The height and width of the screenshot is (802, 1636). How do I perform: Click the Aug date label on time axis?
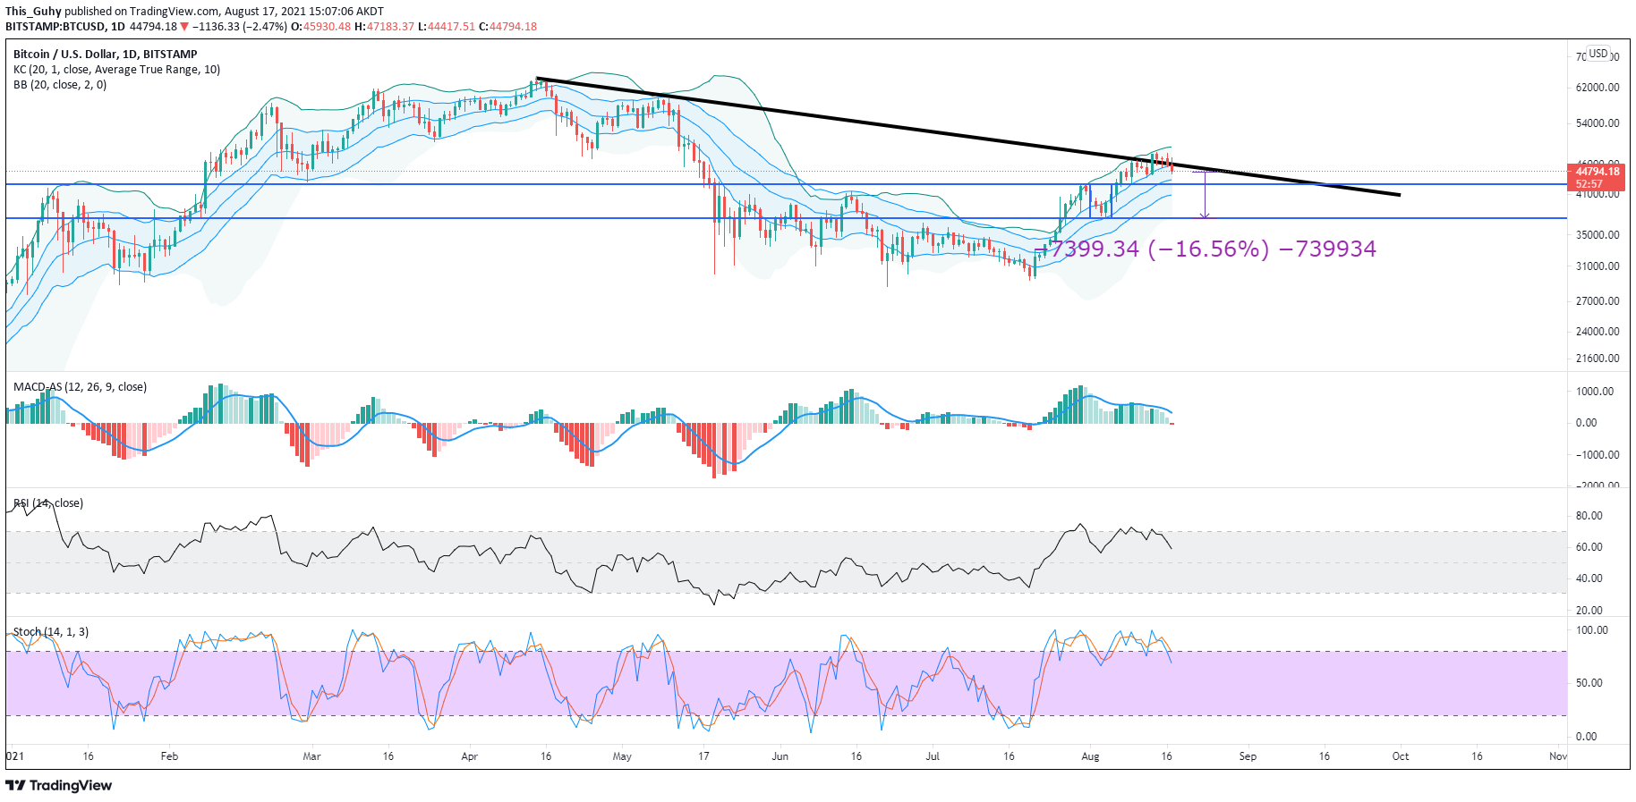pyautogui.click(x=1090, y=756)
